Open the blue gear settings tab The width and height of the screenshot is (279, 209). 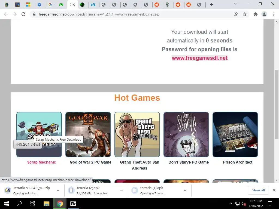39,5
